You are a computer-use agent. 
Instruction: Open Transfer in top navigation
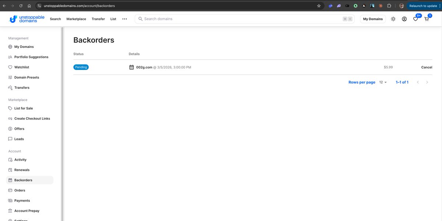pos(98,19)
